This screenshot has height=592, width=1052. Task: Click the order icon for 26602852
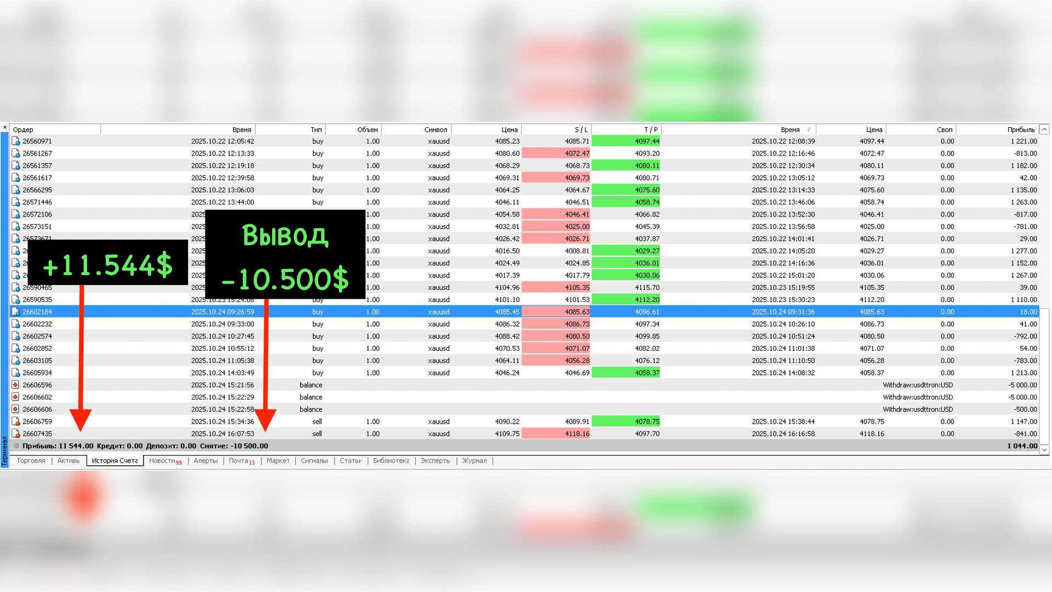(16, 349)
